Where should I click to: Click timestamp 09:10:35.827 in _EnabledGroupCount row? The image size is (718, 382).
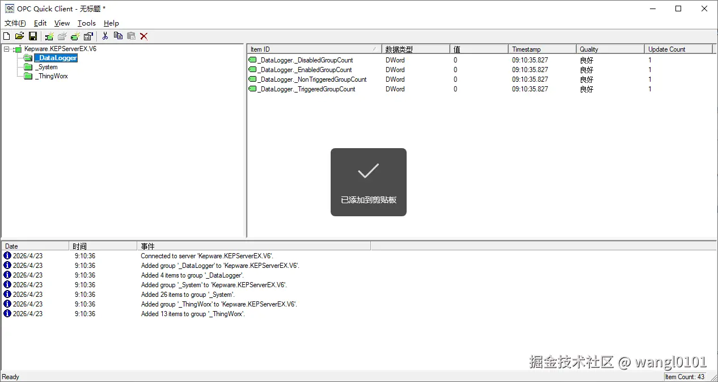click(530, 70)
